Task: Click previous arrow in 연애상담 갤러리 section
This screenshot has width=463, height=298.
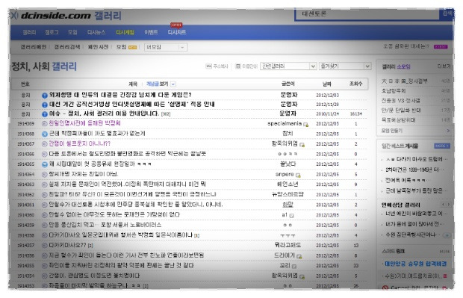Action: (444, 205)
